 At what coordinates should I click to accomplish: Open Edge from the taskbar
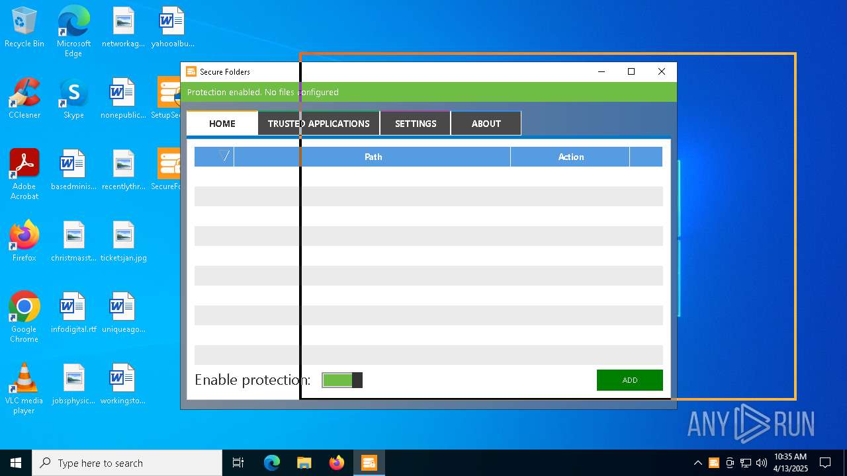272,463
